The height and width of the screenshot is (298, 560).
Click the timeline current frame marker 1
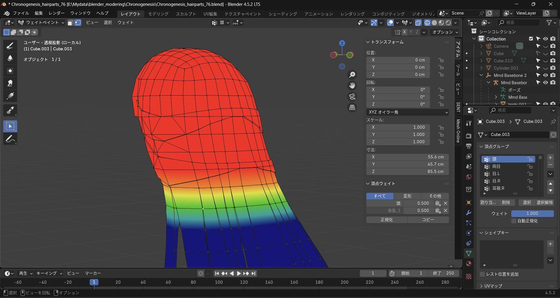pos(94,282)
